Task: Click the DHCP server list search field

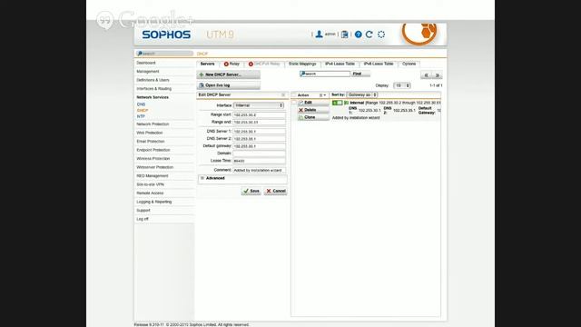Action: tap(325, 74)
